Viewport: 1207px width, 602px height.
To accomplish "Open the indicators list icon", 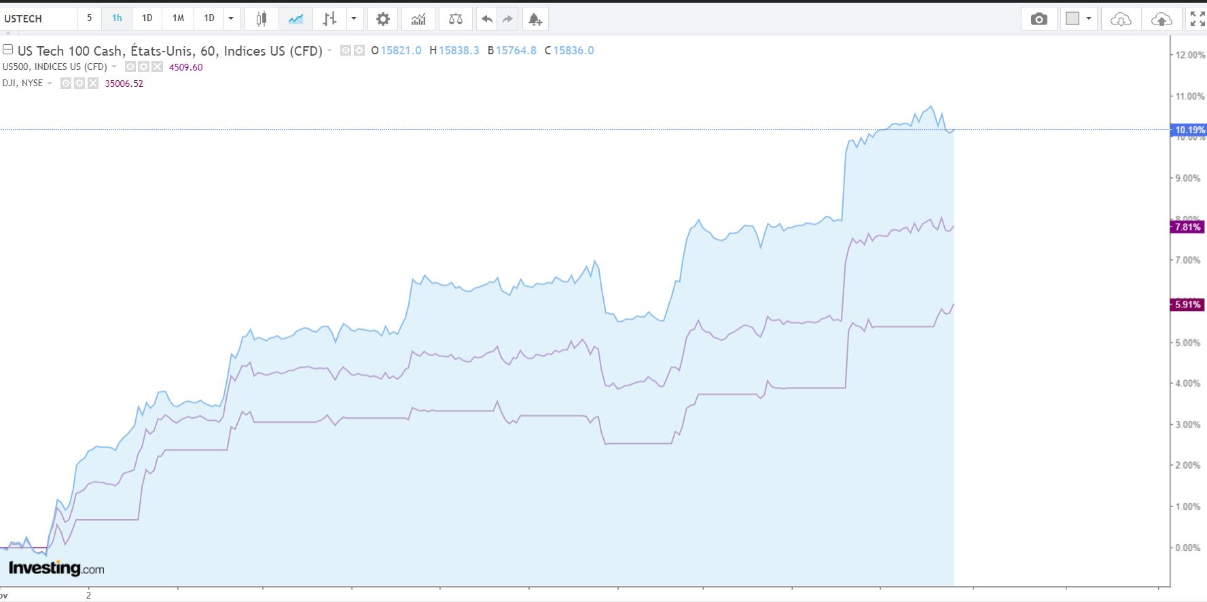I will pyautogui.click(x=418, y=19).
